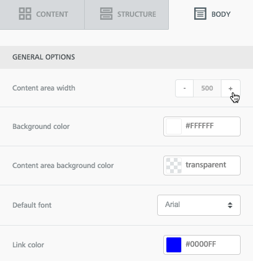Open the Default font Arial dropdown
Image resolution: width=253 pixels, height=261 pixels.
point(199,205)
